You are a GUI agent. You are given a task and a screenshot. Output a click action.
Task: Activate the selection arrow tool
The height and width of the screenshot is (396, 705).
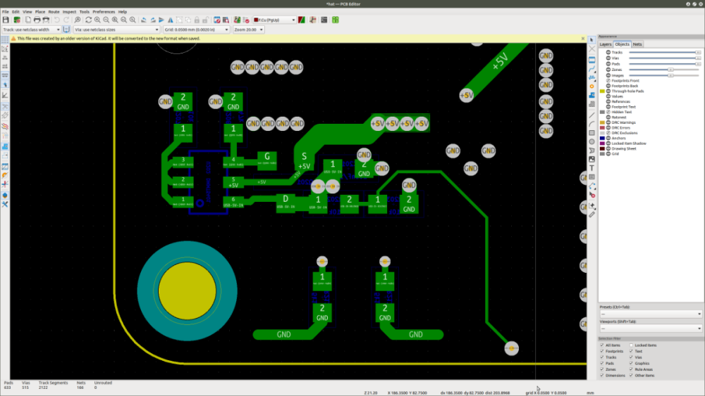pos(591,41)
